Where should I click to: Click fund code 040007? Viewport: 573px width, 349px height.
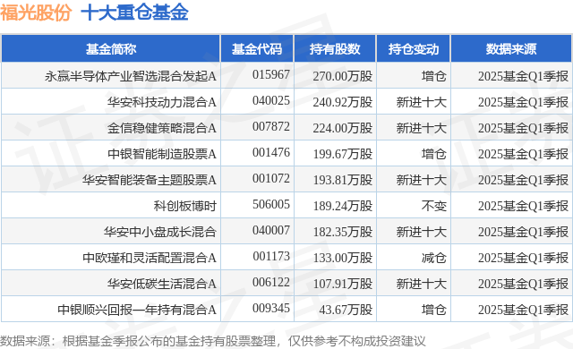tap(270, 230)
